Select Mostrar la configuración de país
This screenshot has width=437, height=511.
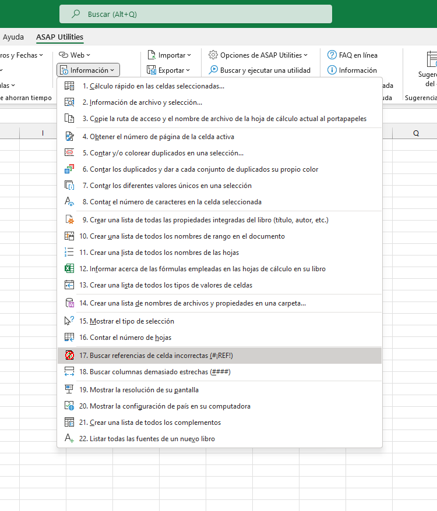pyautogui.click(x=220, y=406)
